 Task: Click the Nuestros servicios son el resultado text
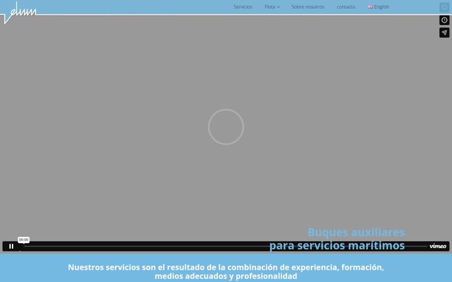point(226,271)
